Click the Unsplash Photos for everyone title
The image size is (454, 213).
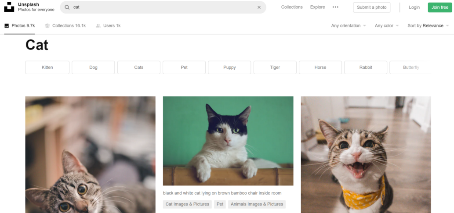pos(36,7)
